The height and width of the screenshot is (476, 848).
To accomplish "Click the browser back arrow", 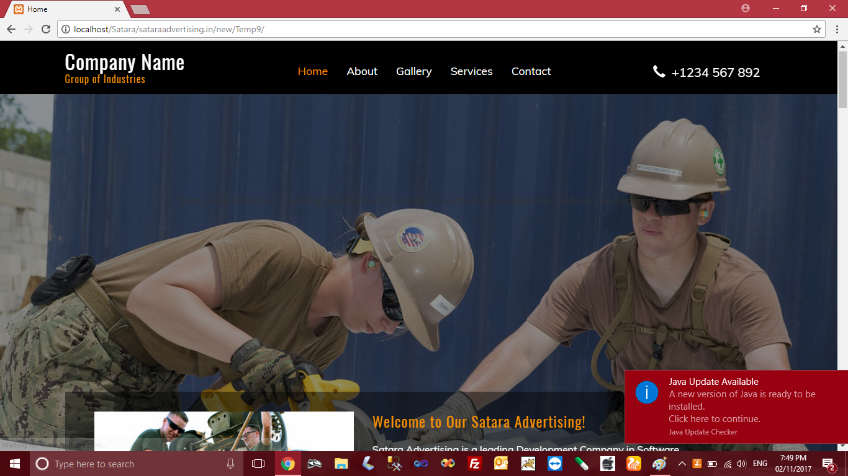I will click(11, 29).
